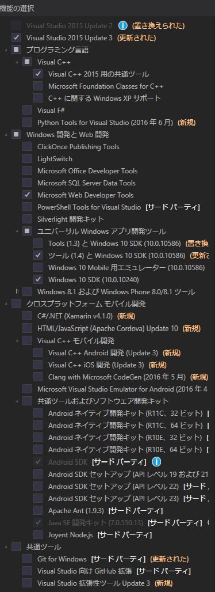Enable the Visual F# checkbox
Screen dimensions: 215x592
click(x=27, y=110)
